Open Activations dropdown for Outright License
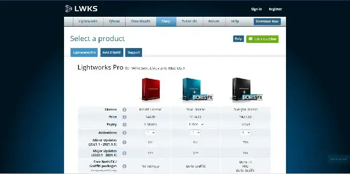Screen dimensions: 350x174 click(245, 132)
